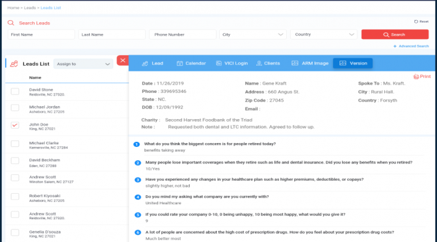Click the Last Name input field
The image size is (437, 242).
[112, 34]
